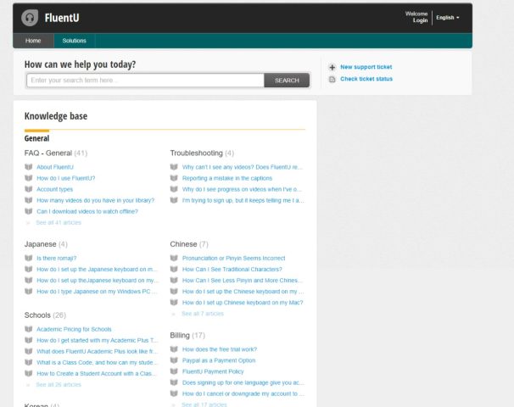The width and height of the screenshot is (514, 407).
Task: Click book icon beside How do I use FluentU?
Action: 29,178
